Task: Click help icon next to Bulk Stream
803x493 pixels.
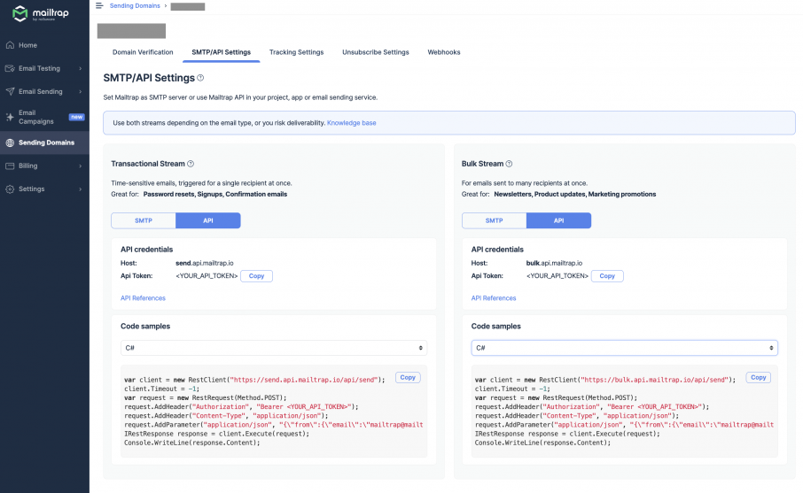Action: point(509,164)
